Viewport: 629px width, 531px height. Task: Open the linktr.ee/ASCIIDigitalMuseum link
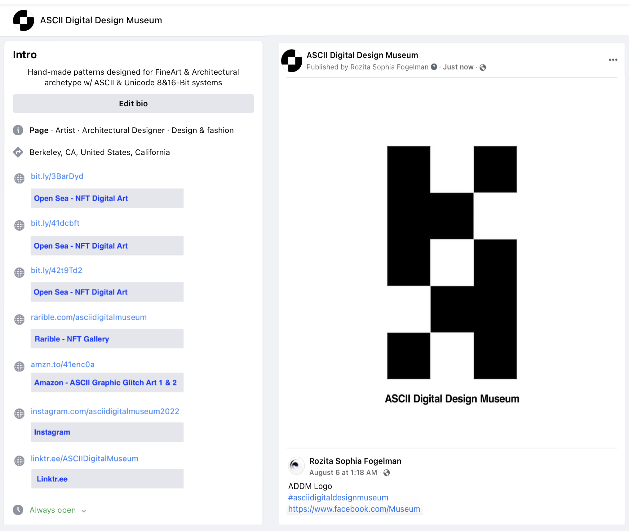(x=84, y=458)
